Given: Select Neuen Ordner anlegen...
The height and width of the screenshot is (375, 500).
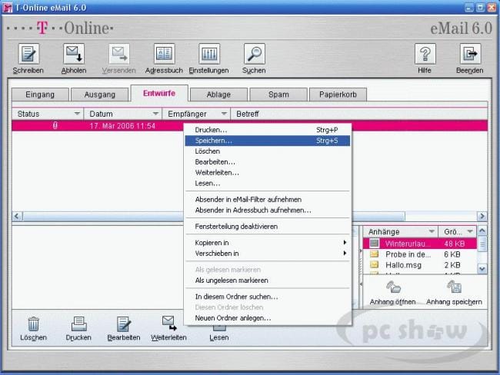Looking at the screenshot, I should click(x=268, y=318).
